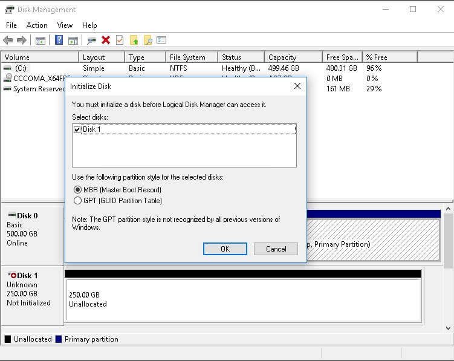Viewport: 454px width, 361px height.
Task: Click the scroll up arrow in disk pane
Action: (x=448, y=209)
